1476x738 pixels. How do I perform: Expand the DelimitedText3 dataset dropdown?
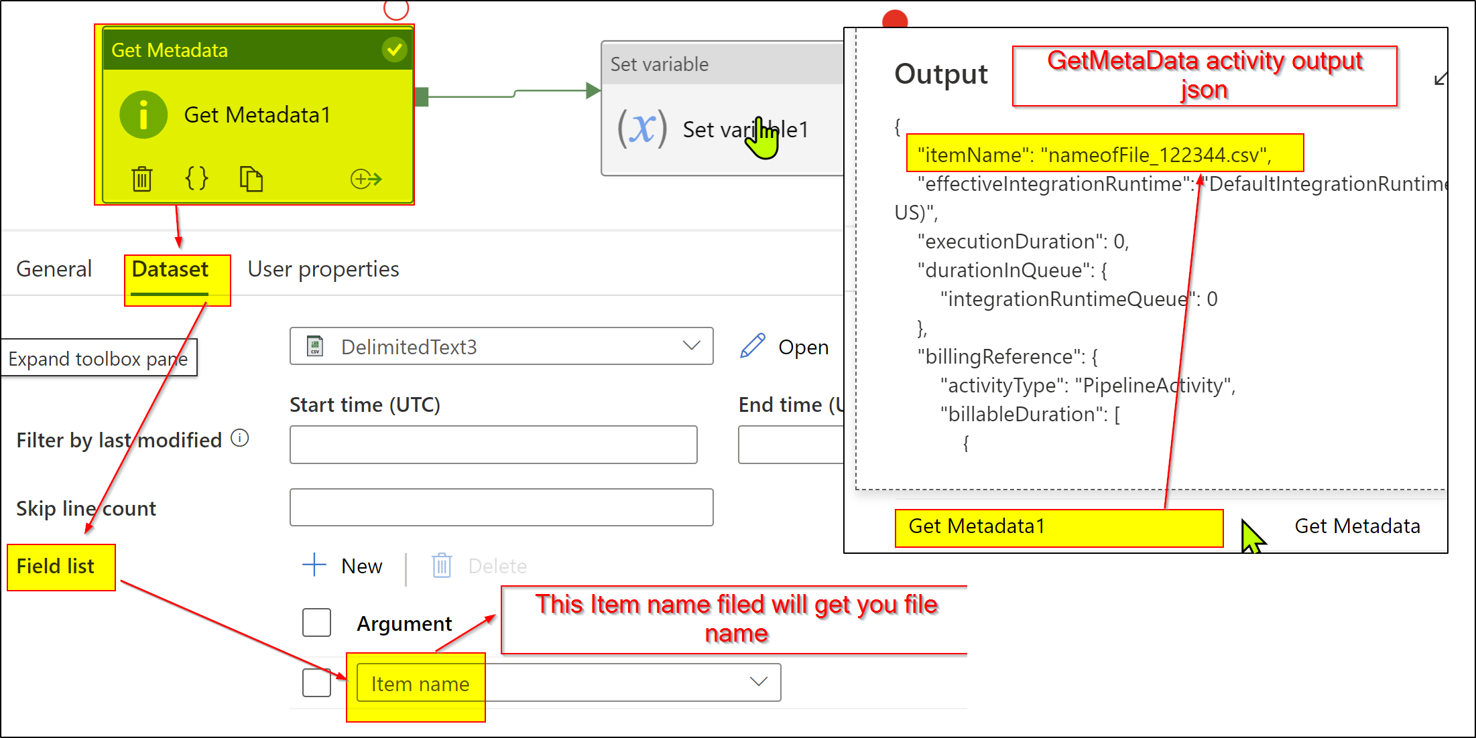coord(691,346)
